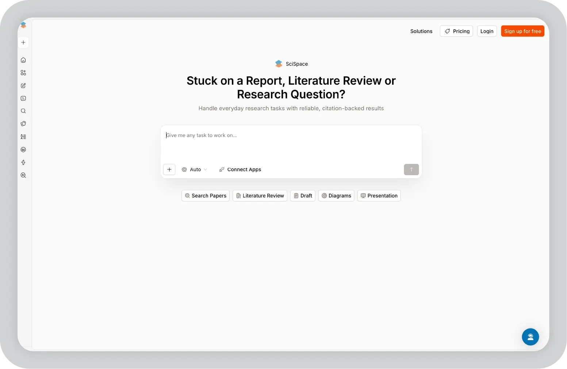Open the blue support chat bubble
567x369 pixels.
coord(530,337)
